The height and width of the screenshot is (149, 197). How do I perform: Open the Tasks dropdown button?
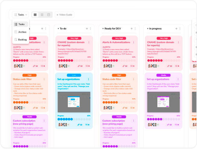point(21,15)
